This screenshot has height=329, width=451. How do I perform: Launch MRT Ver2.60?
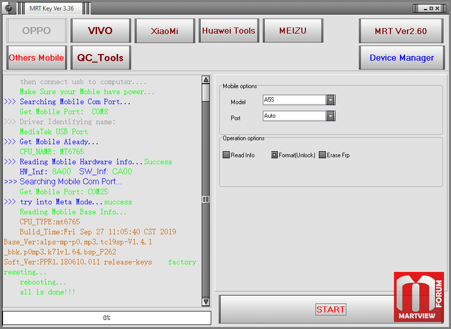pyautogui.click(x=401, y=31)
